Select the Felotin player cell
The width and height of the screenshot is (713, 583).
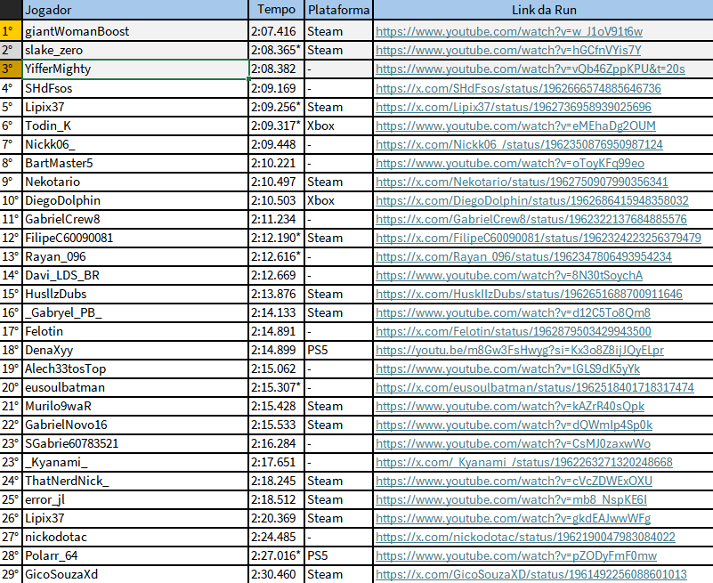tap(135, 331)
